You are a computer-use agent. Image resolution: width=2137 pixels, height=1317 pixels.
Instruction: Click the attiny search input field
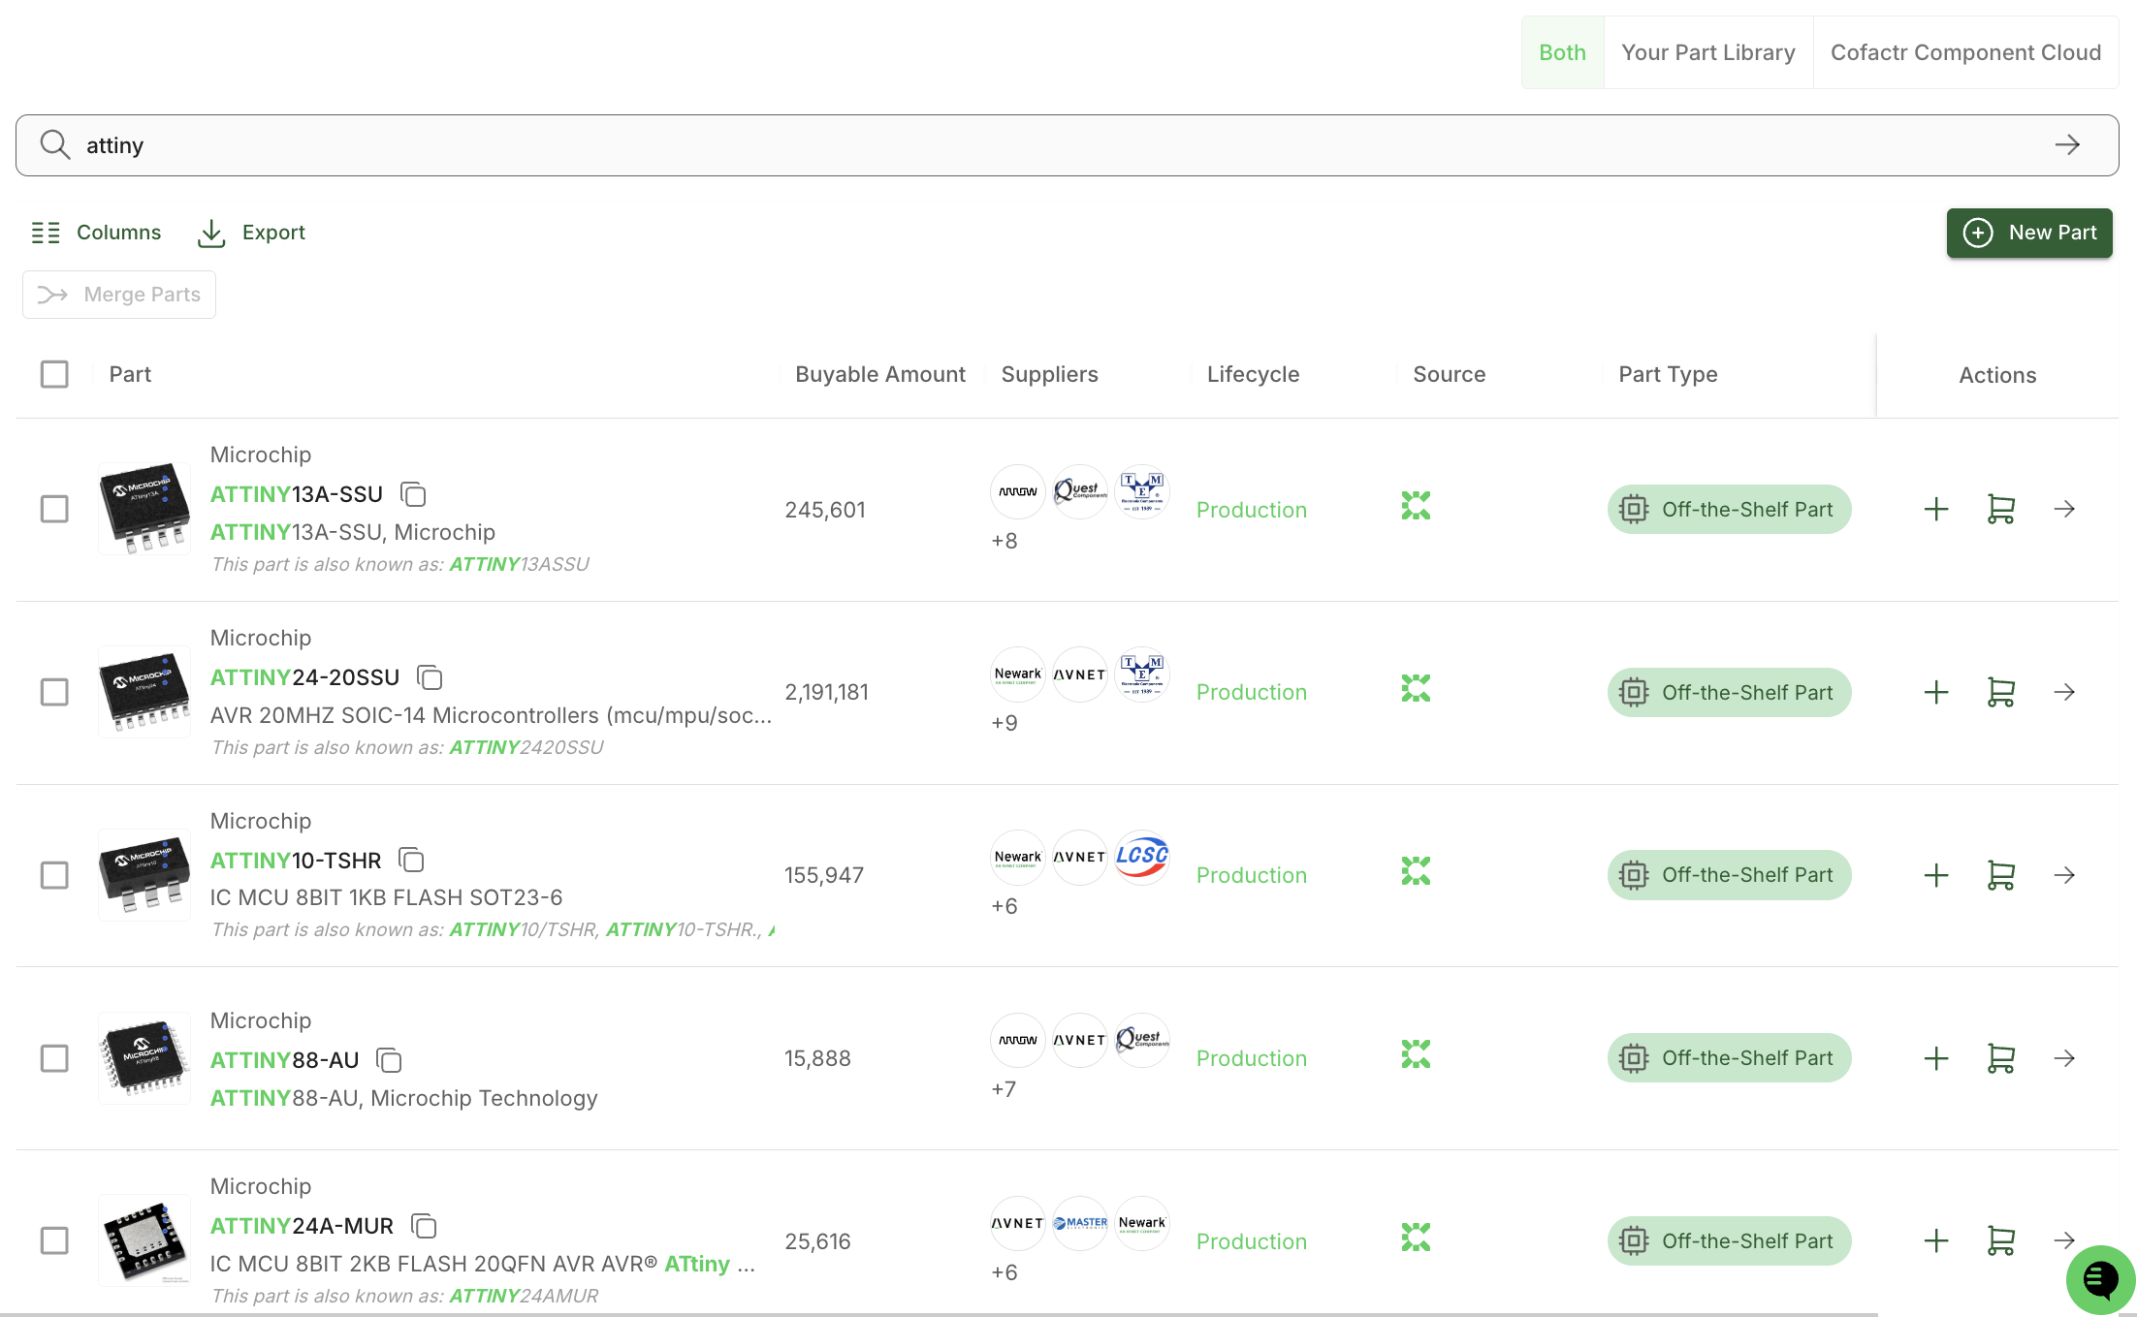point(1067,145)
